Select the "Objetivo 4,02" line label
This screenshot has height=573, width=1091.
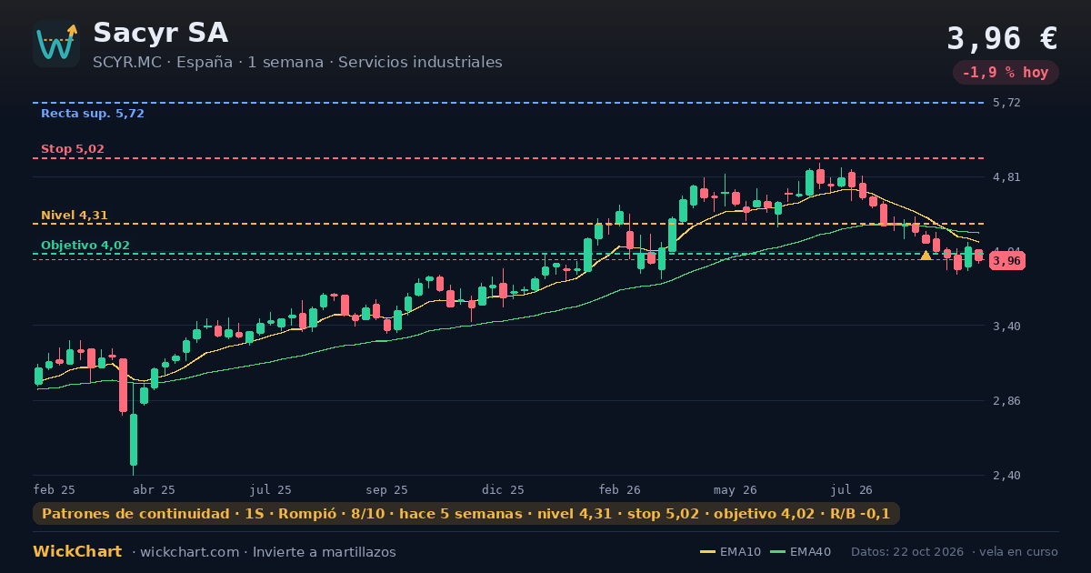(x=85, y=246)
